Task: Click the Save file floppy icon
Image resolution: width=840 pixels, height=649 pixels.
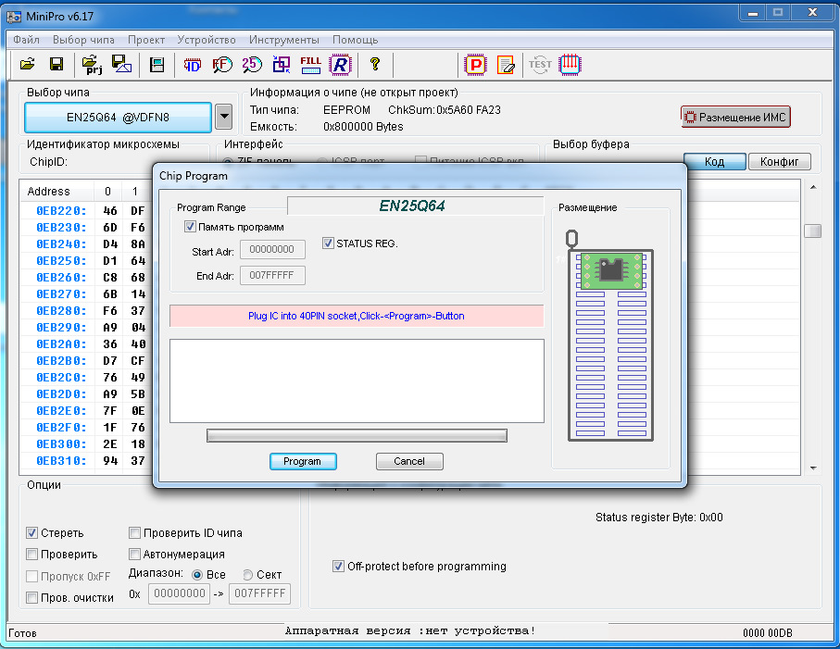Action: pyautogui.click(x=56, y=64)
